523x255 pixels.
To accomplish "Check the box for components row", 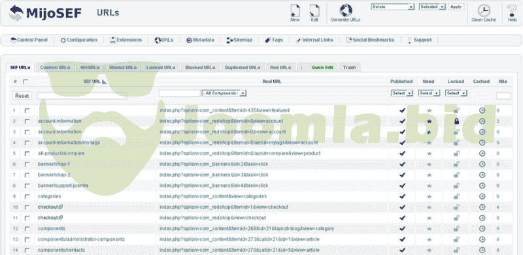I will click(x=27, y=229).
